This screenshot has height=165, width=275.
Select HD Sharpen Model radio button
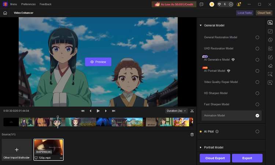tap(257, 93)
